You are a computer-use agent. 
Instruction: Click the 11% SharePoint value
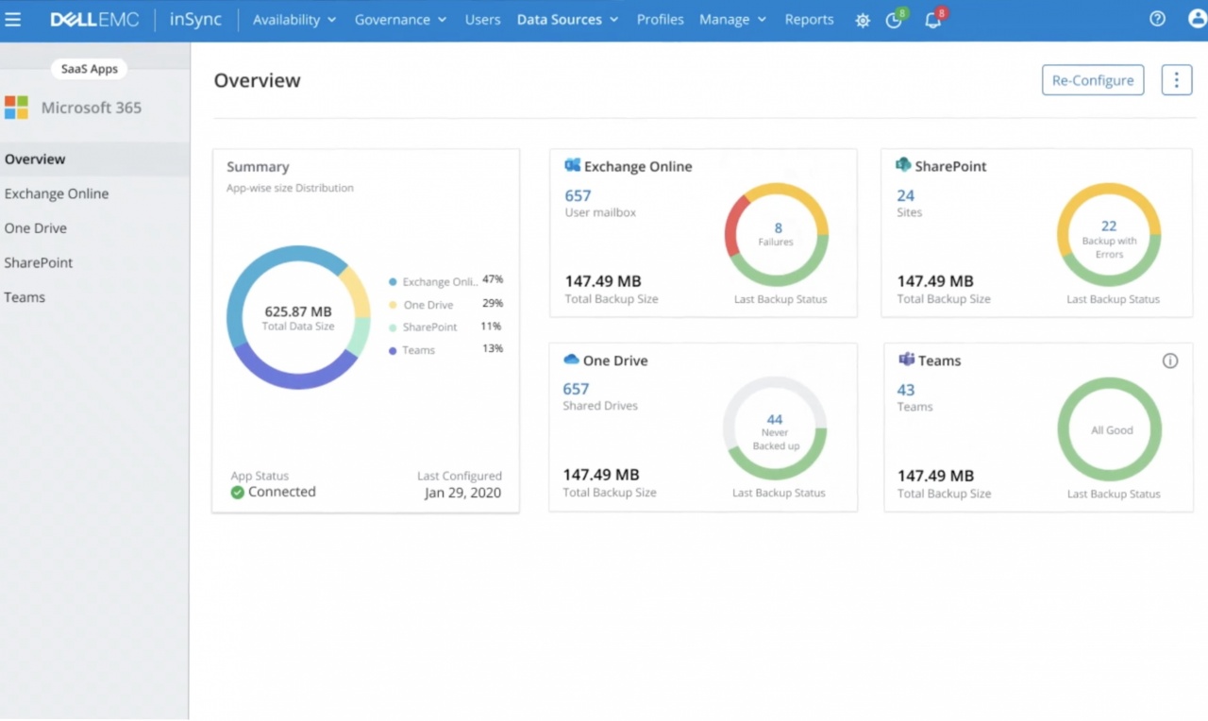click(x=491, y=326)
